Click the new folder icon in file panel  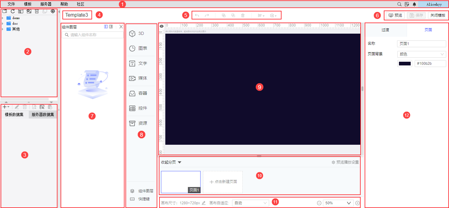[5, 11]
